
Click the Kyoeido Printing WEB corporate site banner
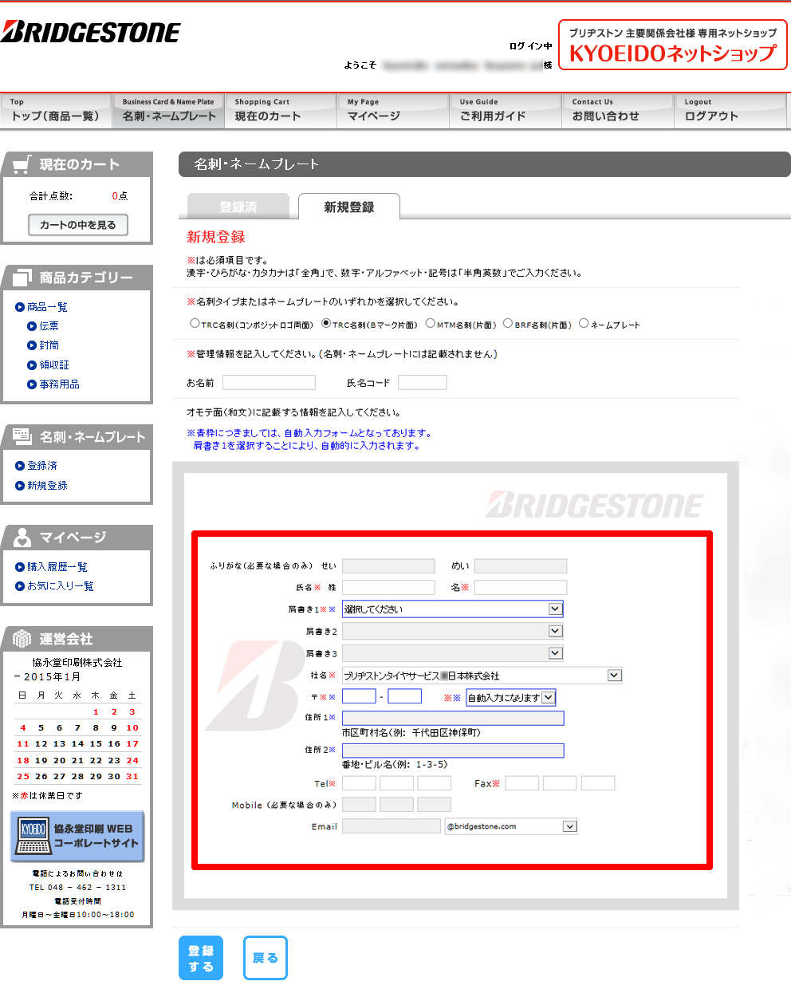click(77, 836)
